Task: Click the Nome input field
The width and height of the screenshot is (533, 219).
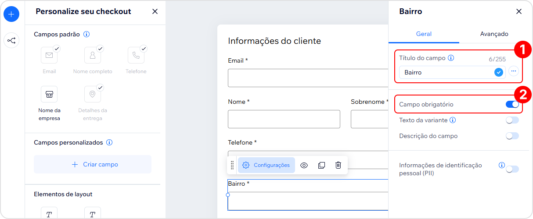Action: 284,119
